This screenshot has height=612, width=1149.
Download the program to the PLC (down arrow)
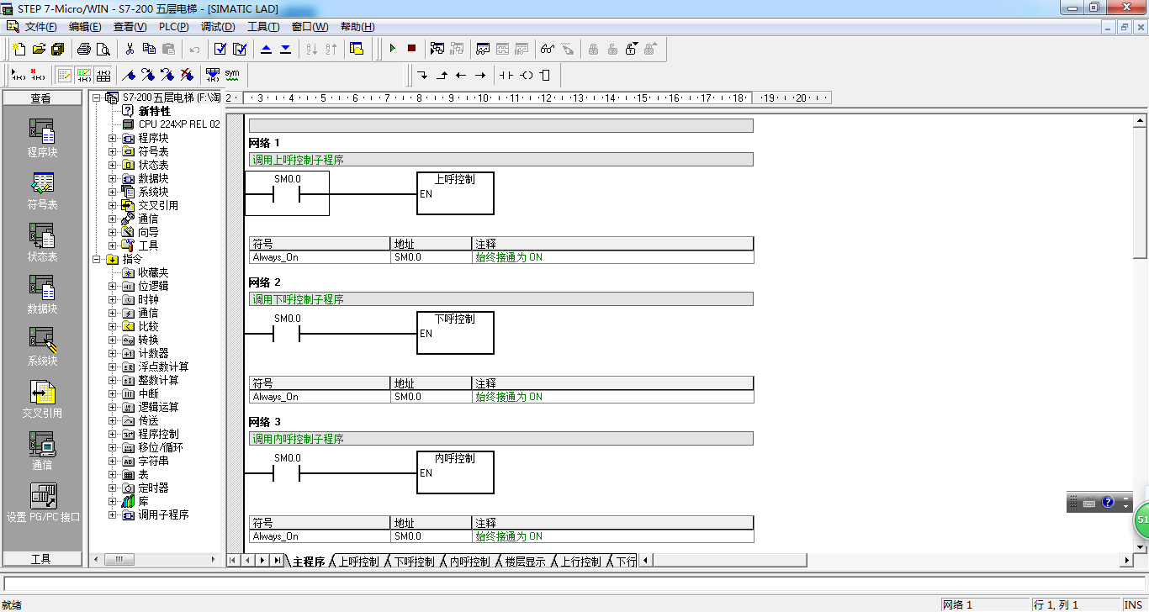point(286,49)
